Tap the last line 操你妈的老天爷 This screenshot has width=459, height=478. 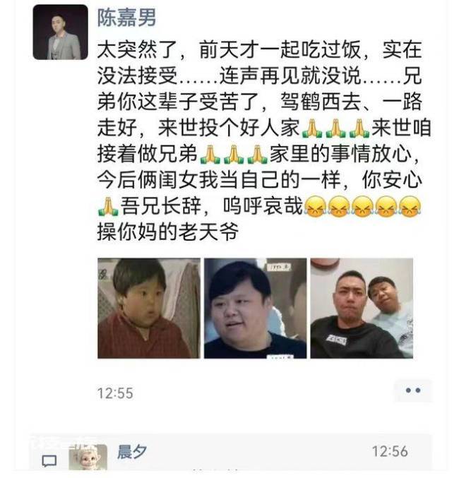coord(168,232)
